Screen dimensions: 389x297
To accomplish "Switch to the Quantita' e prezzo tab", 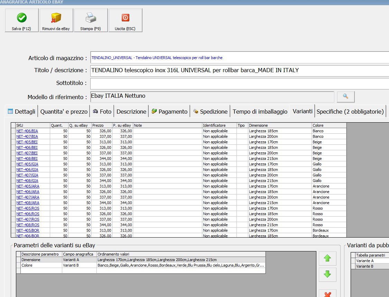I will [64, 112].
